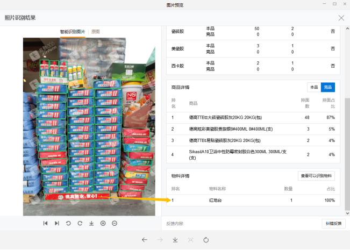The image size is (350, 250).
Task: Click the 纠错反馈 button
Action: pos(333,224)
